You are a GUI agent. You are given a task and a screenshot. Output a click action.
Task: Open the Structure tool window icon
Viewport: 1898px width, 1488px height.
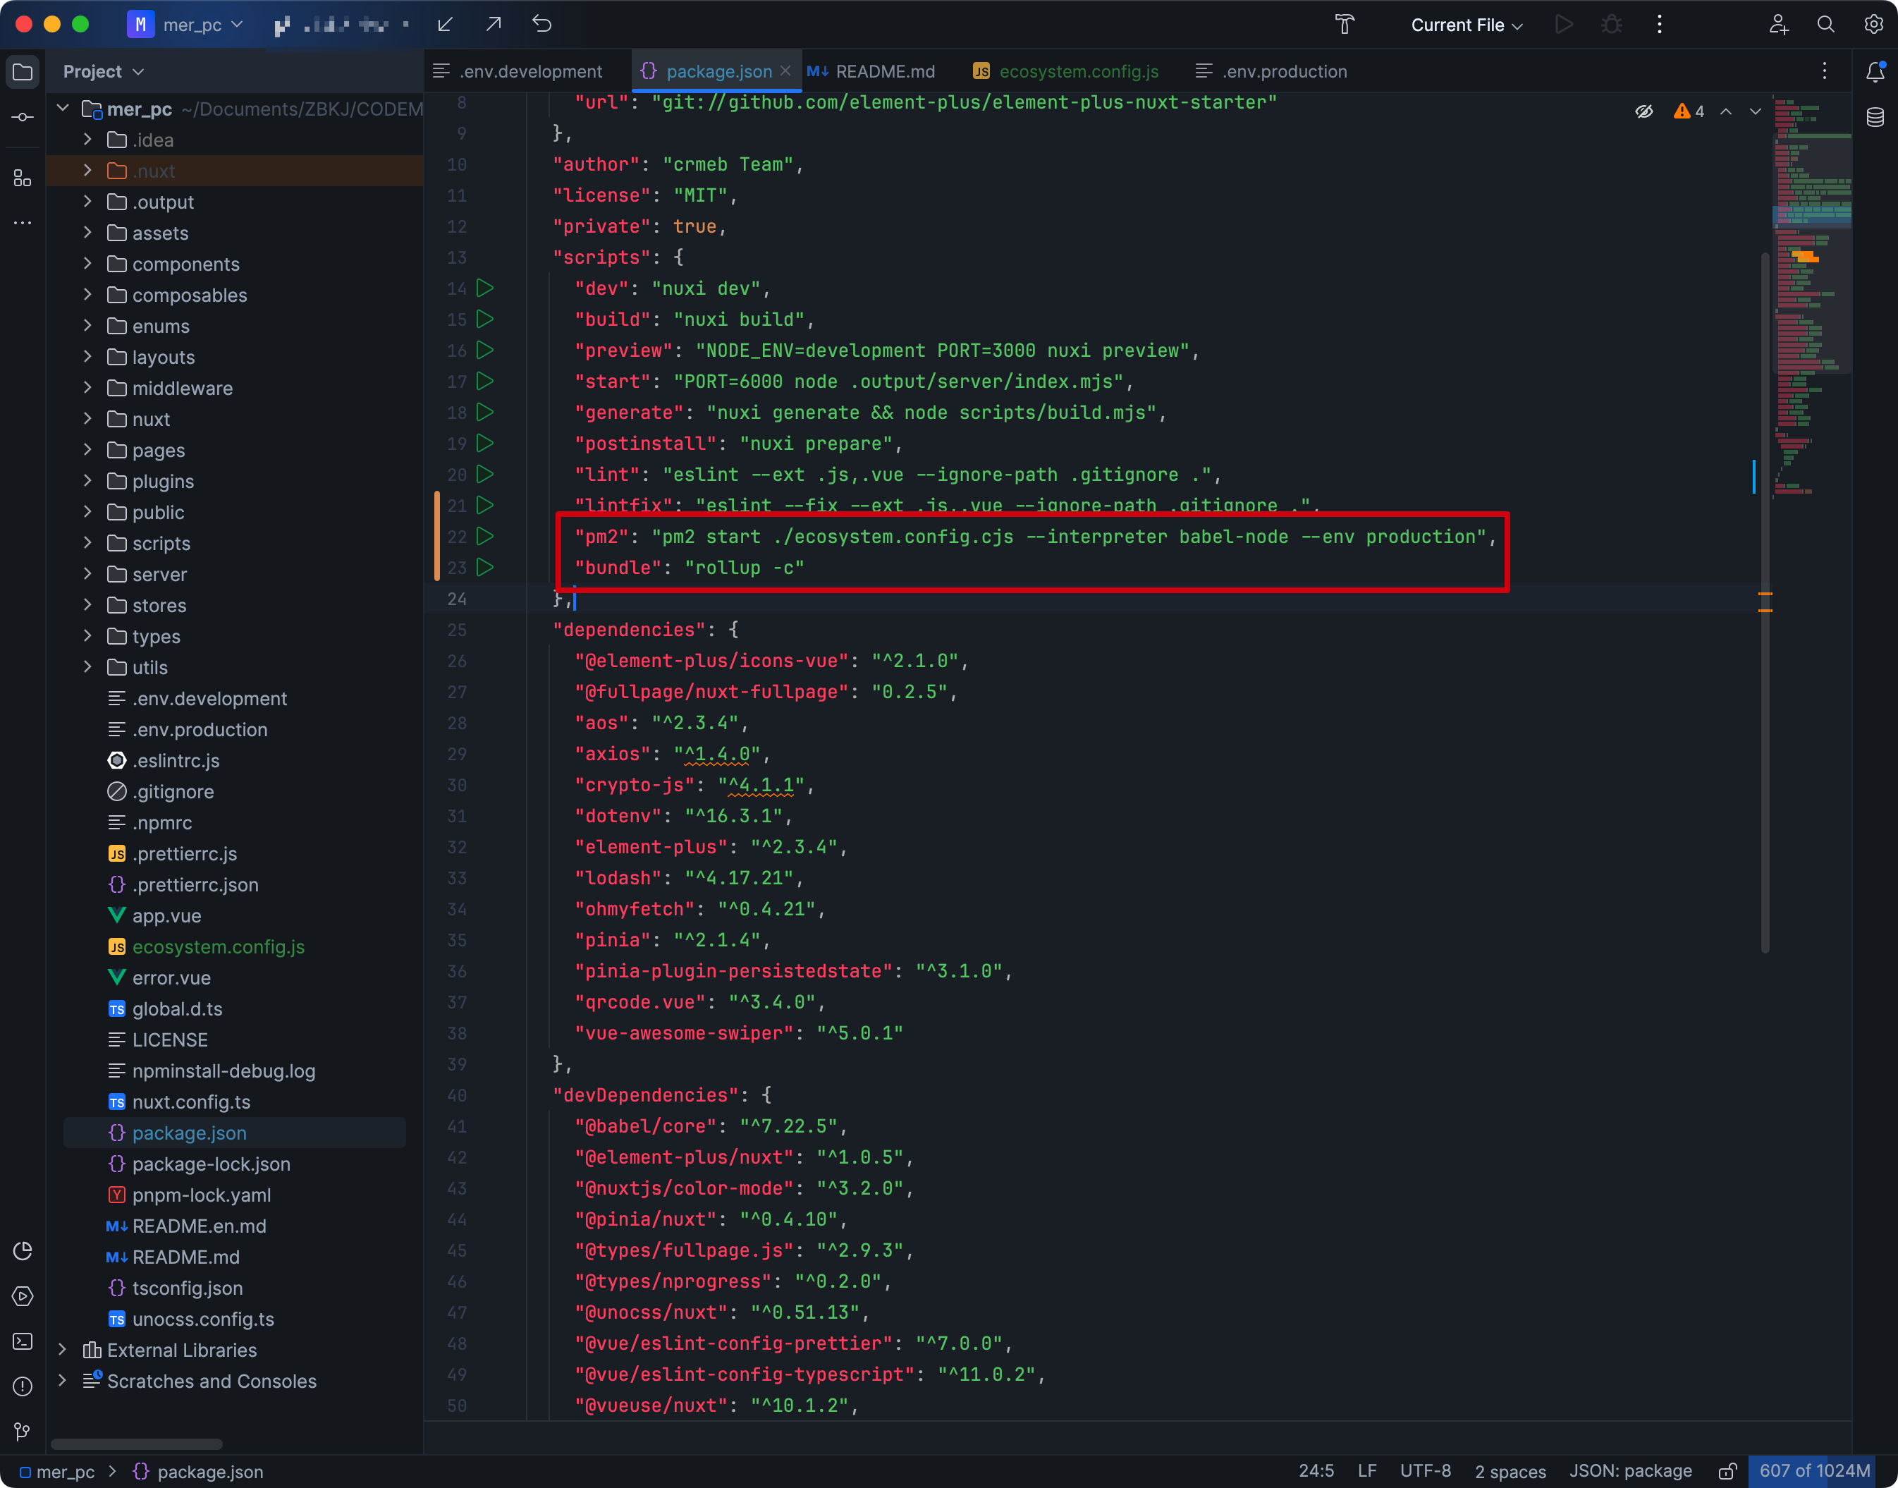pyautogui.click(x=23, y=178)
